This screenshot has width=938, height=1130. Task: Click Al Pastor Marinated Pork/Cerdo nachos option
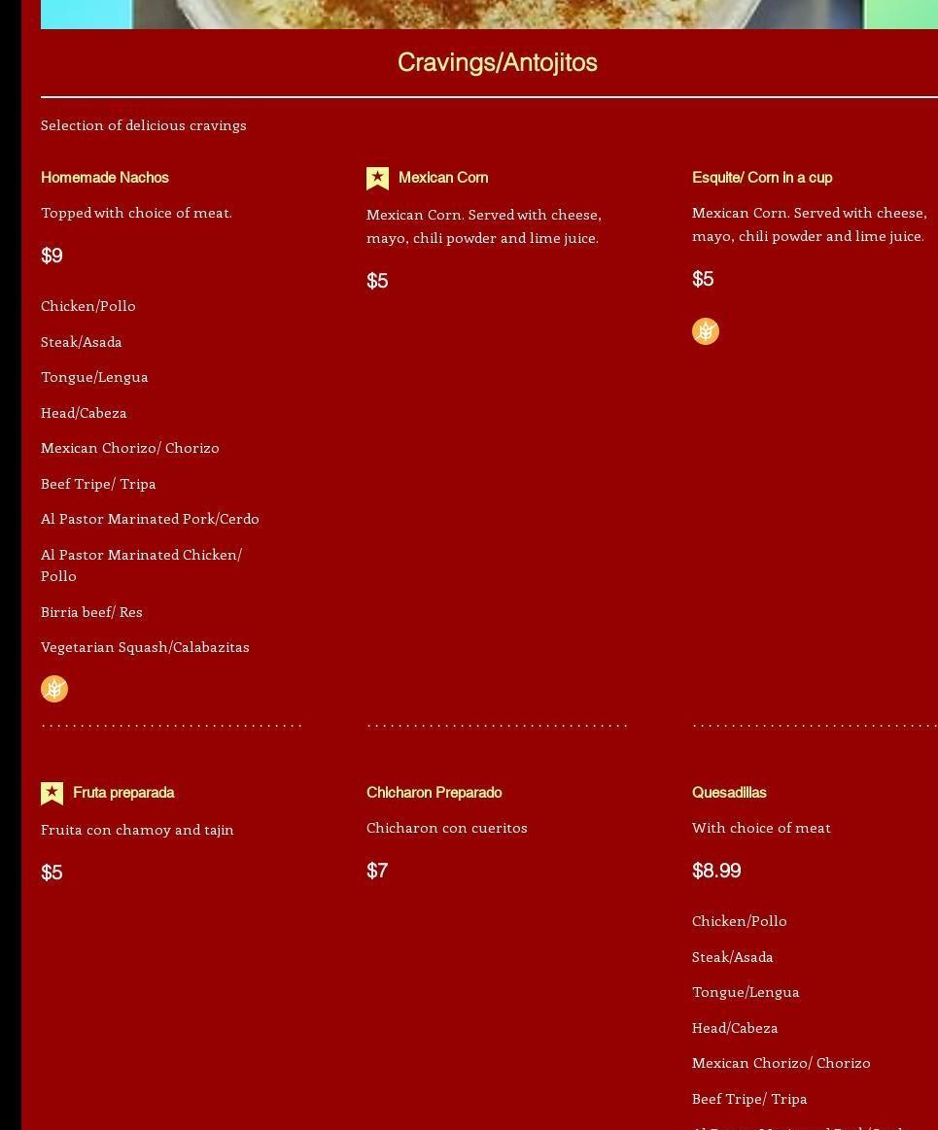click(150, 519)
